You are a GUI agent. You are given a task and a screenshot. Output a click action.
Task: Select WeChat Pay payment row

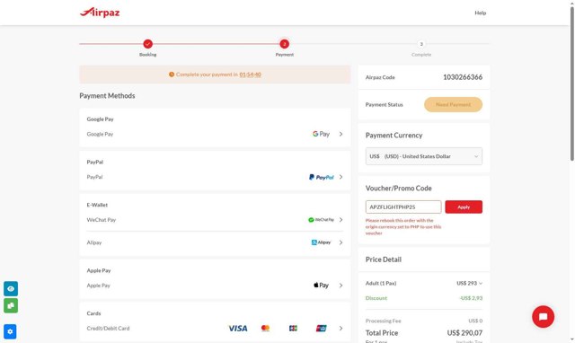pos(215,220)
